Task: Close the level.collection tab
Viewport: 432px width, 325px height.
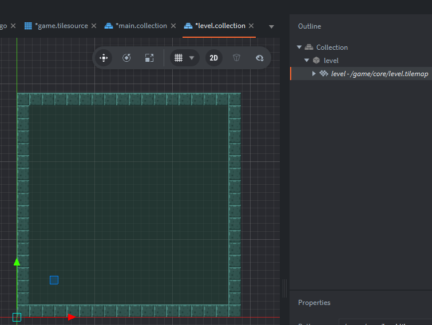Action: 251,26
